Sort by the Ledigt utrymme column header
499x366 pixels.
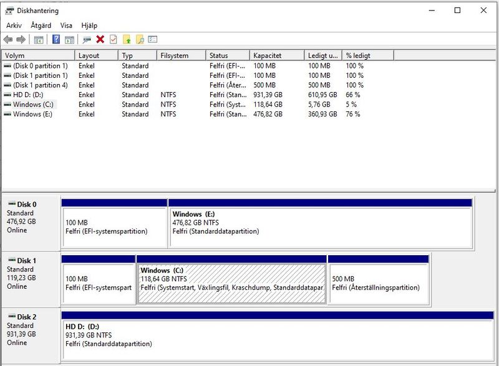323,55
